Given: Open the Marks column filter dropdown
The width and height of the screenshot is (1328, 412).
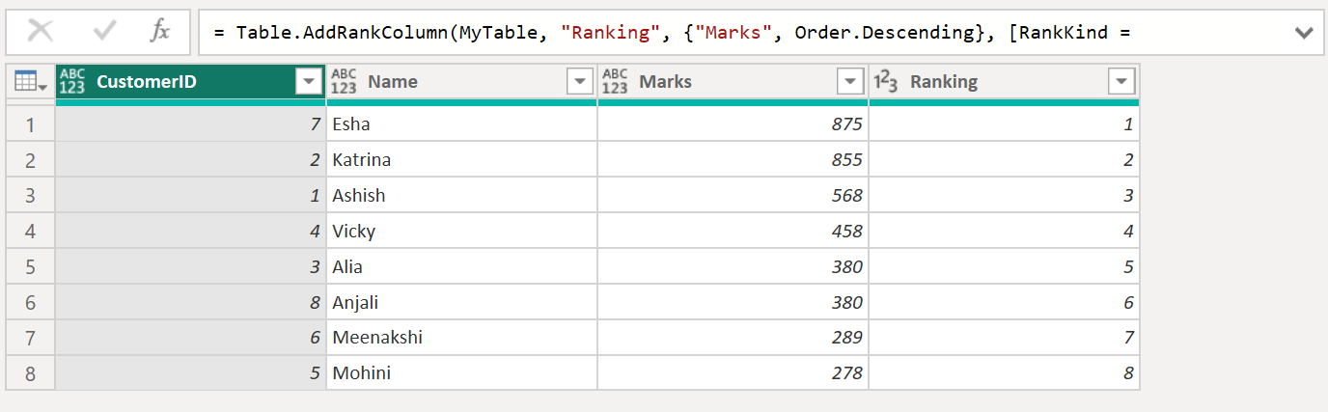Looking at the screenshot, I should [x=850, y=82].
